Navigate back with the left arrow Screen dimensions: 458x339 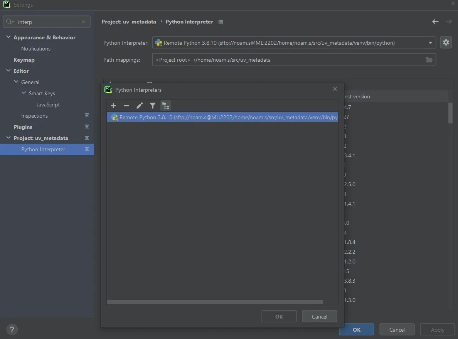435,22
